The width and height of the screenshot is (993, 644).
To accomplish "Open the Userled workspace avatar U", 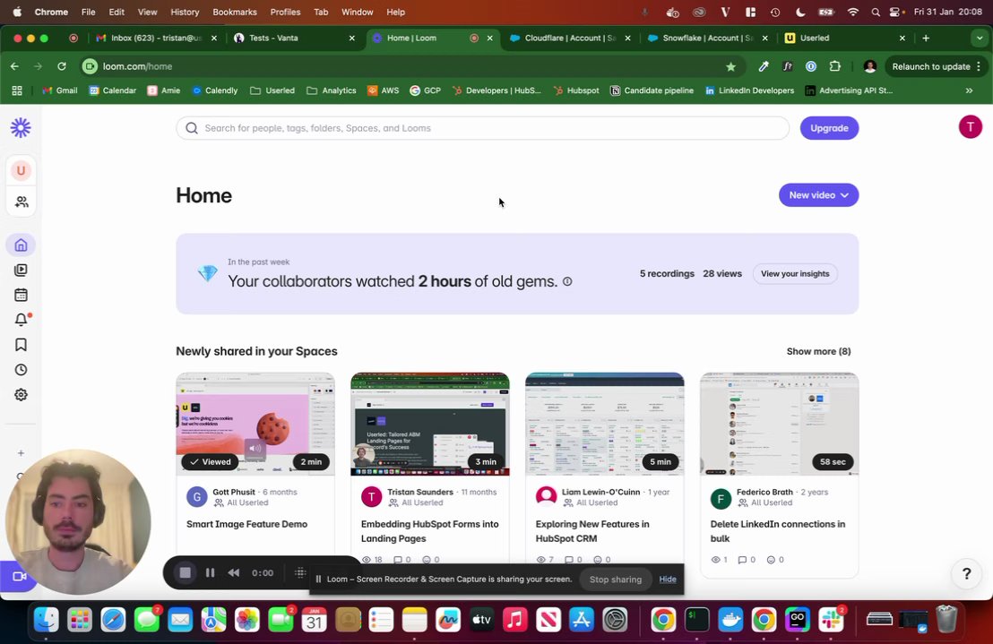I will (x=21, y=171).
